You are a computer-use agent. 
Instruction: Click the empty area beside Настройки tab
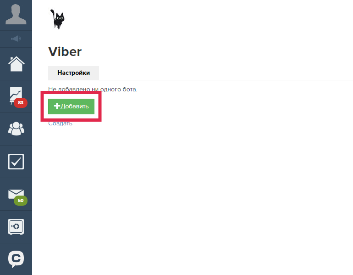(x=225, y=73)
